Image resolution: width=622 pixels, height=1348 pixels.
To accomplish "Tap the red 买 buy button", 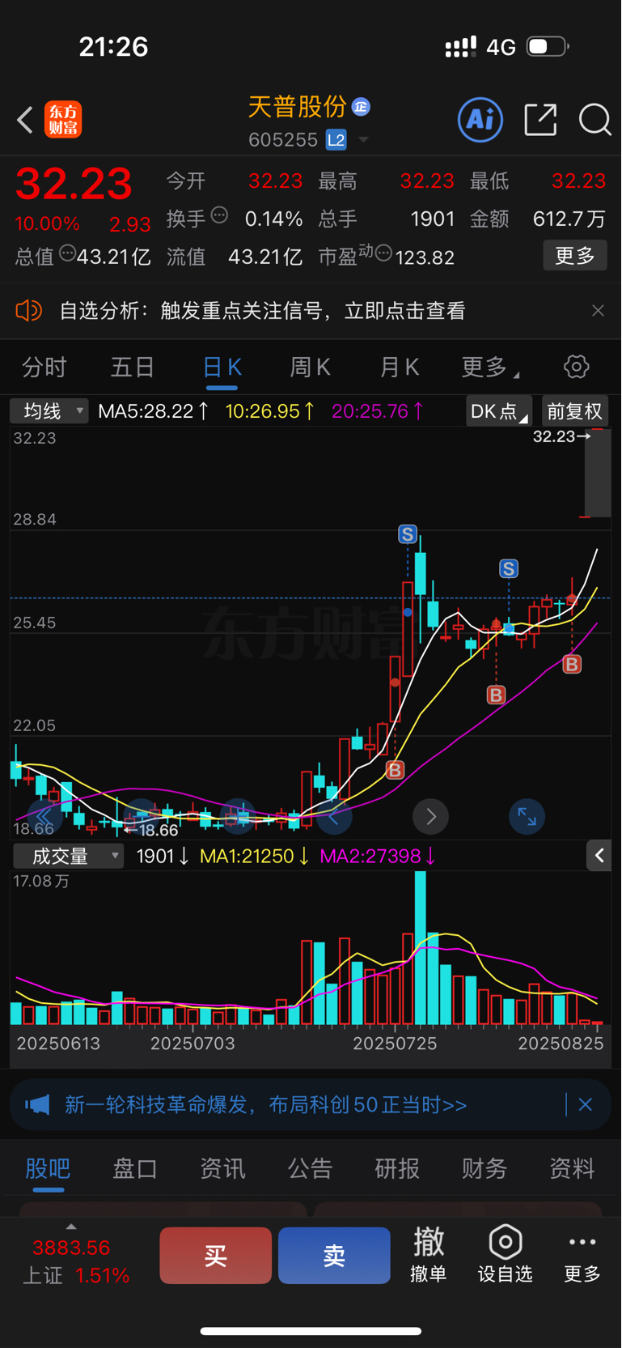I will [x=215, y=1256].
